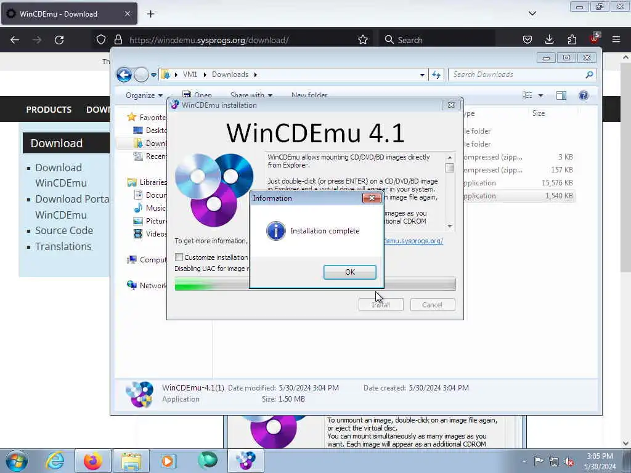Open a new Firefox tab
Viewport: 631px width, 473px height.
150,14
